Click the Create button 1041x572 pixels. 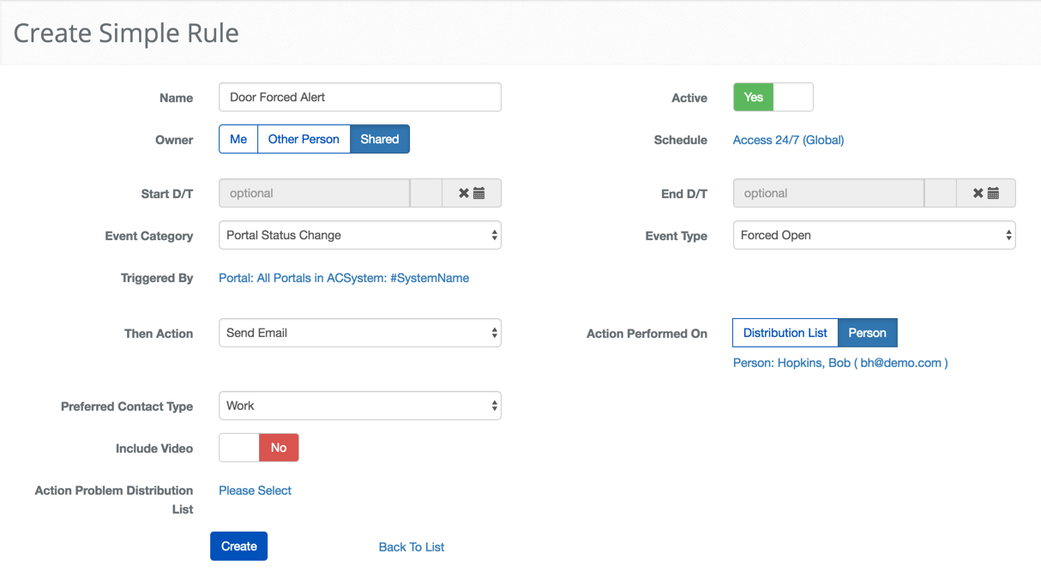coord(238,546)
